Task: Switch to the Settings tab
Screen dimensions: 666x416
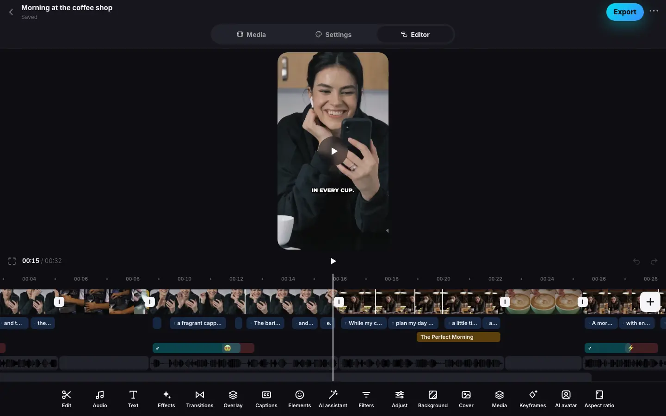Action: coord(333,35)
